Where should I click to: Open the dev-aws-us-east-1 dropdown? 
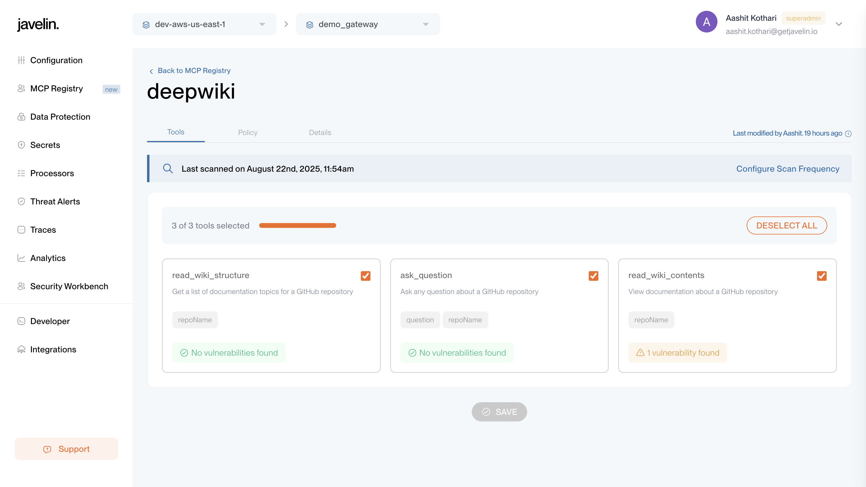click(204, 24)
